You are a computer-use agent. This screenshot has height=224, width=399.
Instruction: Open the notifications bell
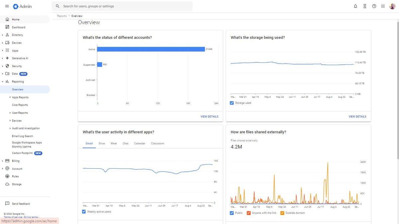point(355,6)
